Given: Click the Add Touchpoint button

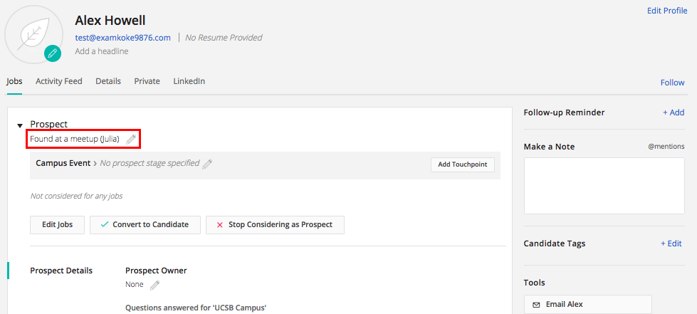Looking at the screenshot, I should [x=463, y=164].
